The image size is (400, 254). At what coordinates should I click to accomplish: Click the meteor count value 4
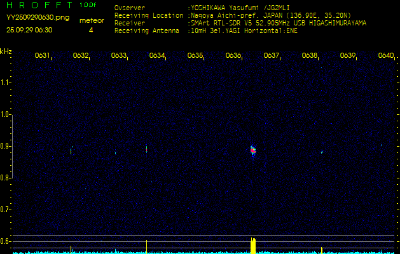[91, 30]
